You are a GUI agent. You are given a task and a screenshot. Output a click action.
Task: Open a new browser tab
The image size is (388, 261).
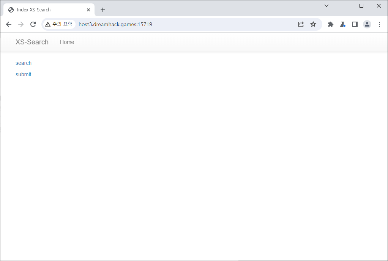(x=103, y=10)
